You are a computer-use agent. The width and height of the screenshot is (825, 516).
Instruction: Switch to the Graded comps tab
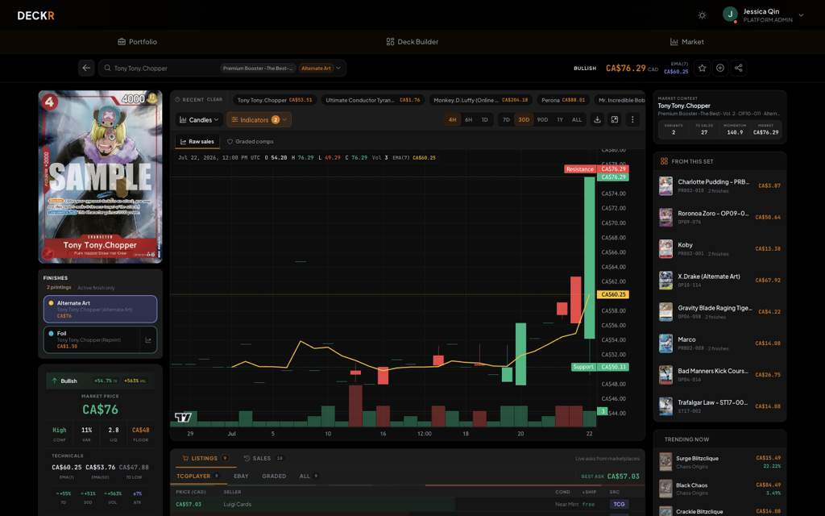(x=250, y=142)
